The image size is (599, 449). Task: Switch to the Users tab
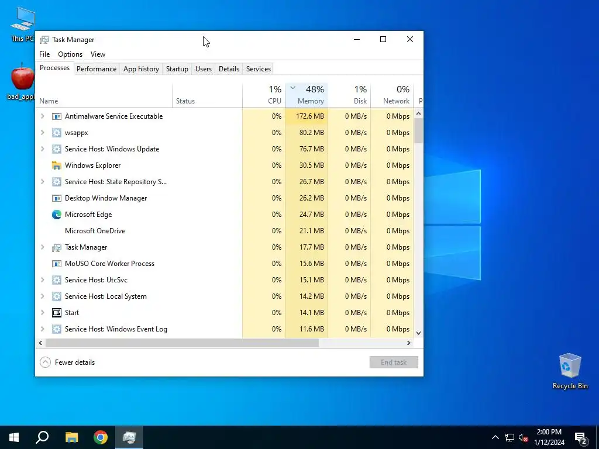[x=203, y=69]
